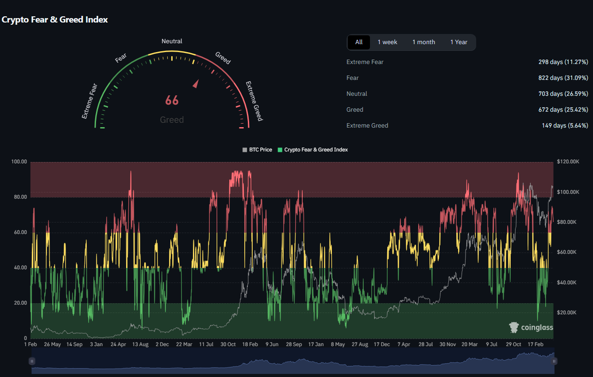Select the All time range tab
This screenshot has height=377, width=593.
point(359,42)
